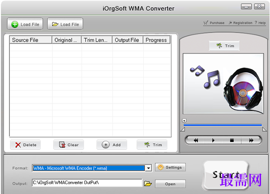Browse output folder with the folder icon

pos(148,184)
